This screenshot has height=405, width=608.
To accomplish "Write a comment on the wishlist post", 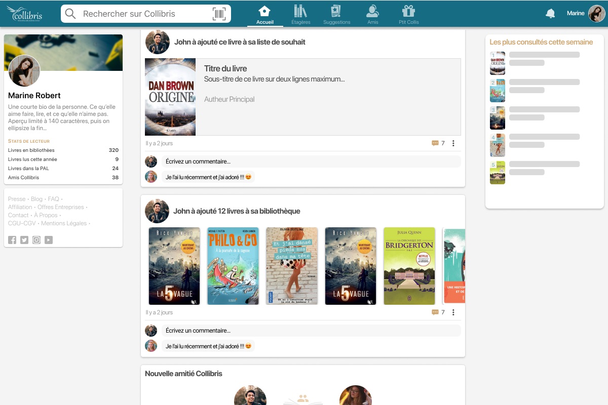I will (x=311, y=161).
